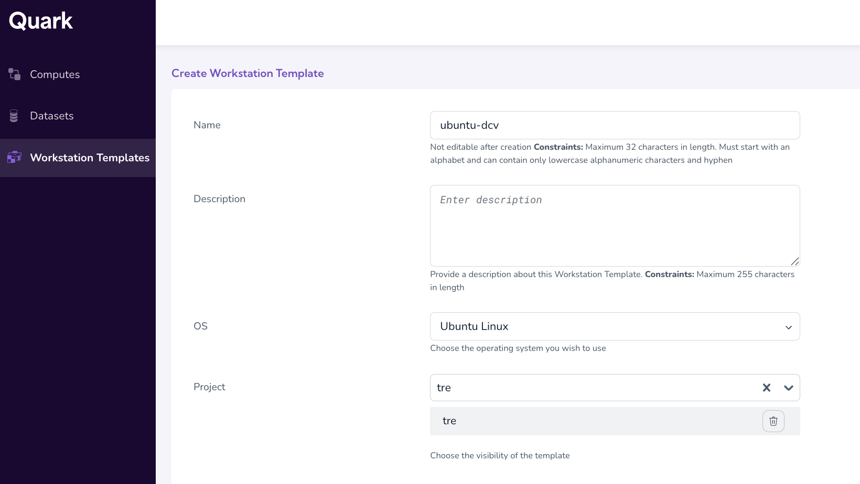Click the Name field label

207,125
